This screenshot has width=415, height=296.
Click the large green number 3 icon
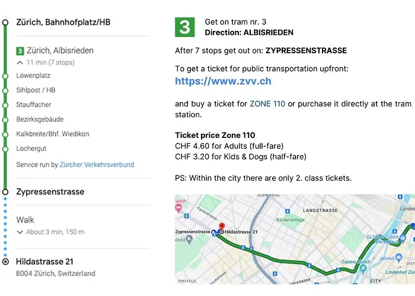click(185, 27)
